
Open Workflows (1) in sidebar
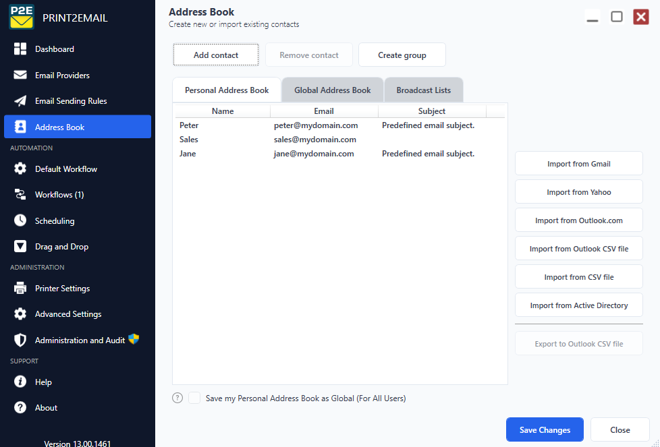point(78,195)
